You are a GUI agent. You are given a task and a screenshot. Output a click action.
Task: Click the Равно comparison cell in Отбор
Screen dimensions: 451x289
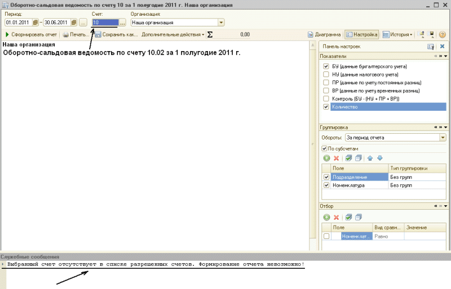coord(388,236)
